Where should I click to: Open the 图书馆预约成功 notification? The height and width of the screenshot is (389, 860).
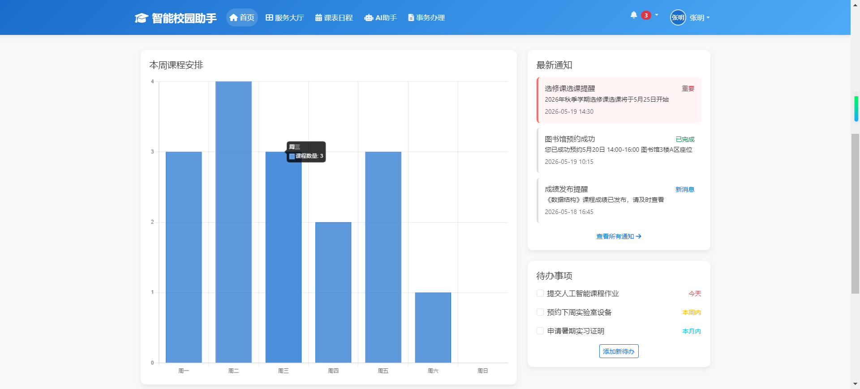(619, 150)
